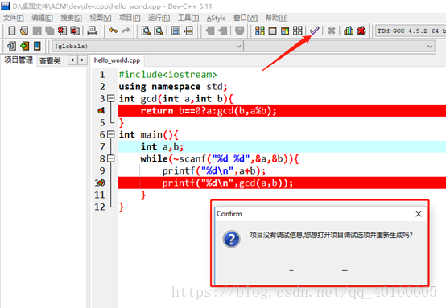
Task: Click the Close file icon
Action: (x=62, y=31)
